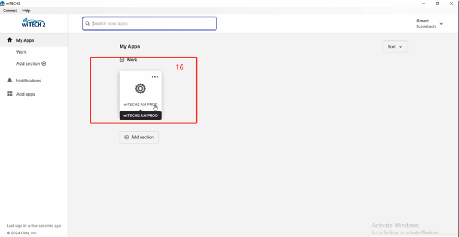Viewport: 459px width, 237px height.
Task: Click the Notifications sidebar label
Action: tap(29, 81)
